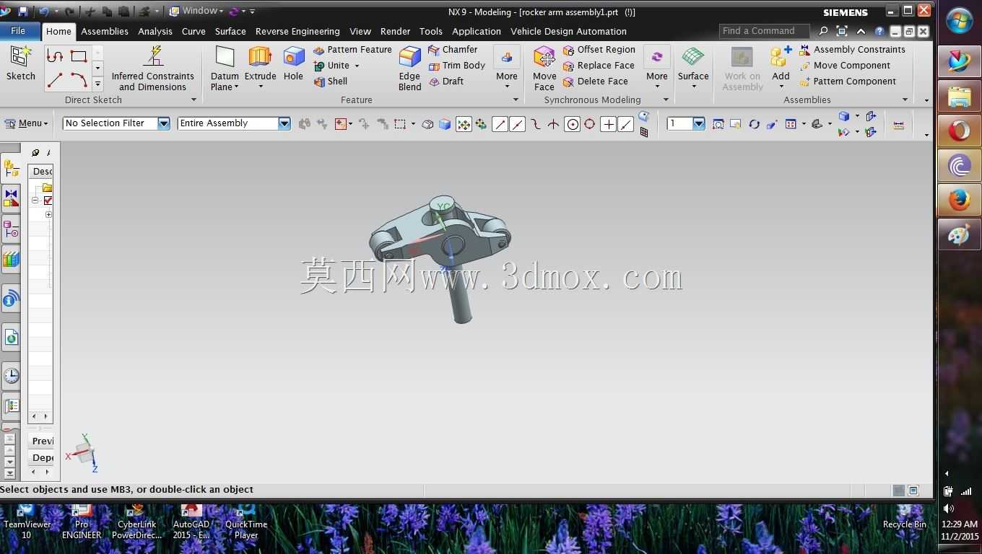Click the Unite boolean command
The image size is (982, 554).
click(x=331, y=66)
